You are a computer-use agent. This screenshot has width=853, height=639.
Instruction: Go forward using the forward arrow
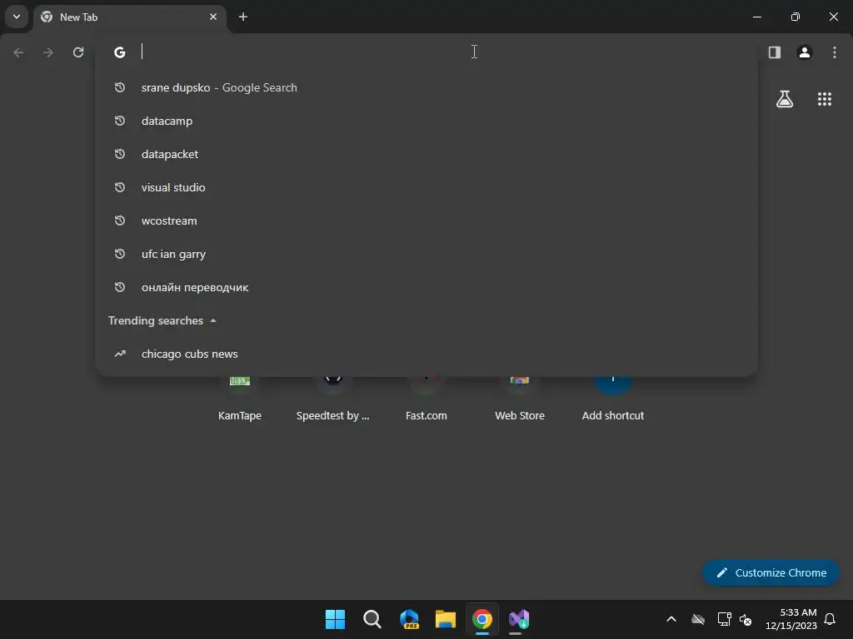tap(48, 52)
